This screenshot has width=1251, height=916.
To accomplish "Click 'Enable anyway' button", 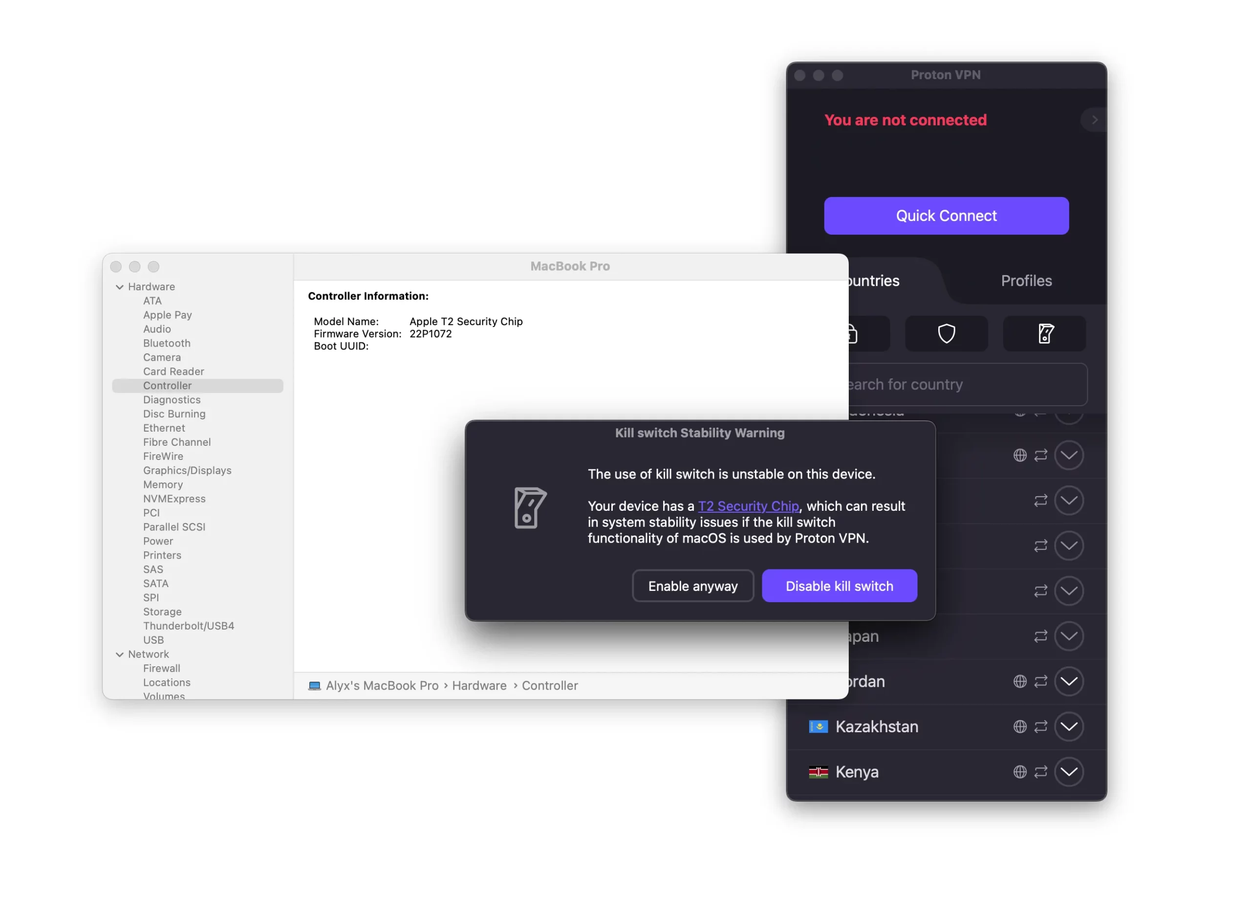I will 692,586.
